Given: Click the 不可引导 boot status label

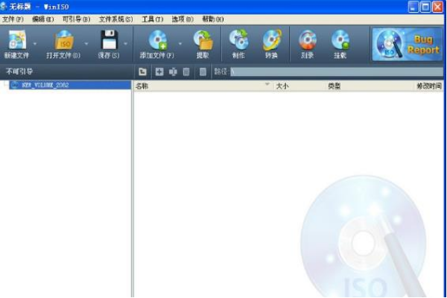Looking at the screenshot, I should click(19, 72).
